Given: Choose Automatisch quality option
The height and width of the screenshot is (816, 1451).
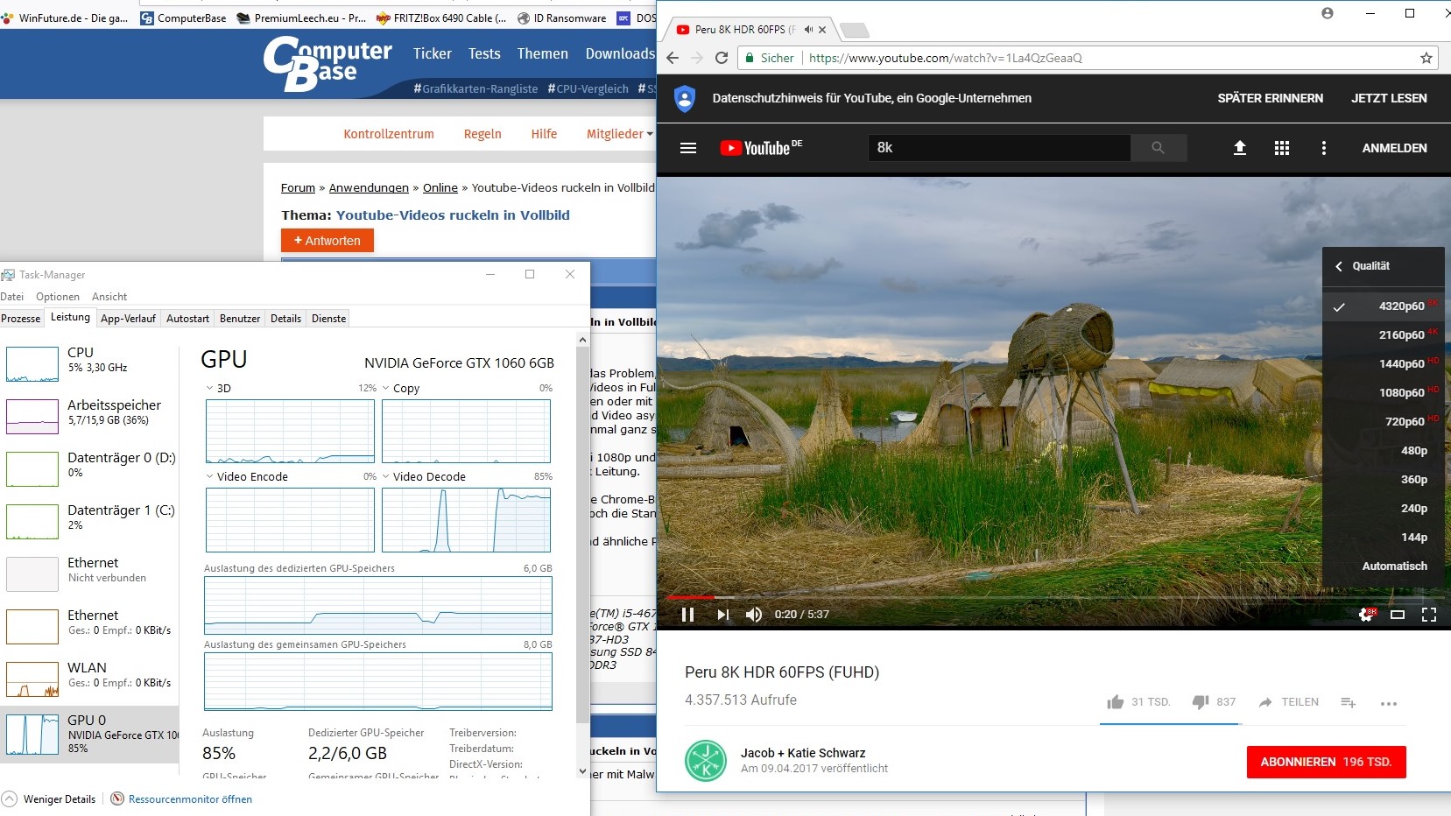Looking at the screenshot, I should [1384, 566].
